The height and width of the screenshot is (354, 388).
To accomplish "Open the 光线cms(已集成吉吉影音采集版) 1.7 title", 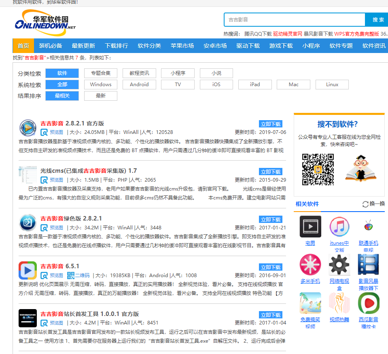I will (x=89, y=171).
